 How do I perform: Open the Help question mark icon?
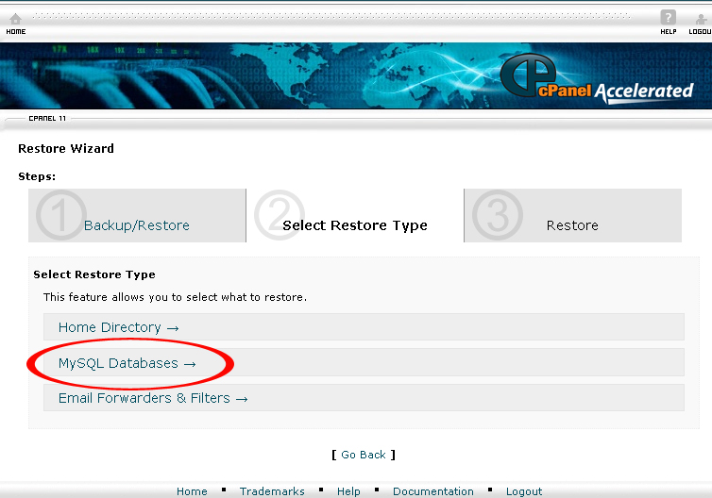pyautogui.click(x=668, y=18)
